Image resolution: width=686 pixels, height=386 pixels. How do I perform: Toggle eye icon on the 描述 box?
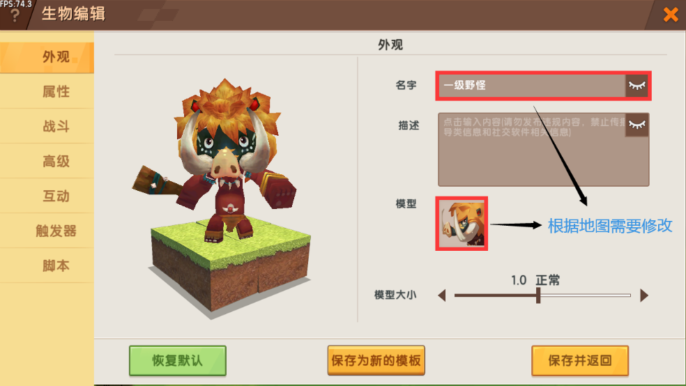pos(637,125)
